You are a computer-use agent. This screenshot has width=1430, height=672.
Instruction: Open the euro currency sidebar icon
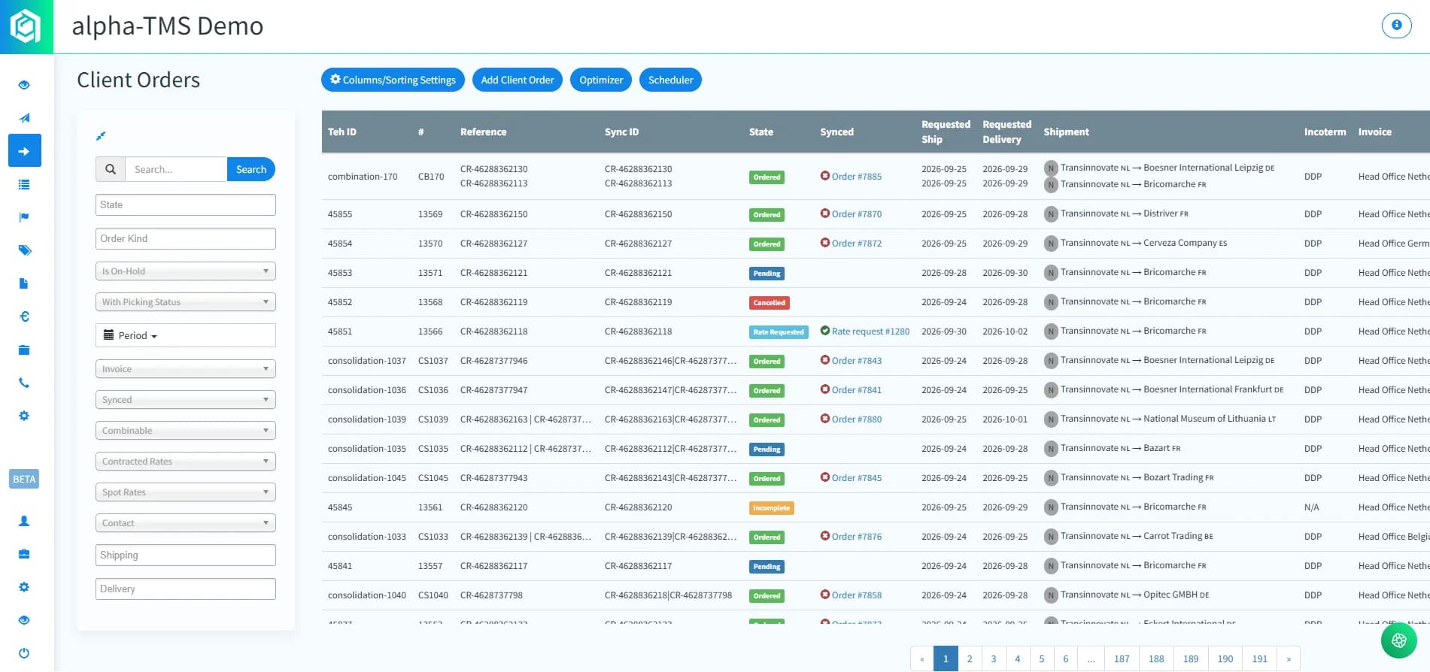pos(24,316)
